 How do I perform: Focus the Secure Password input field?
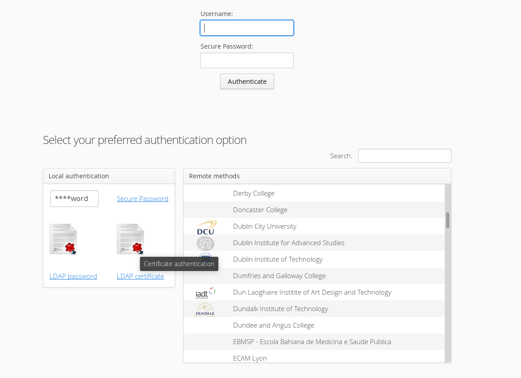pos(247,61)
